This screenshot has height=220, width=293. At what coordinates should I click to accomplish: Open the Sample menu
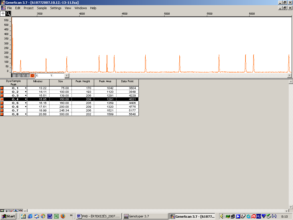42,8
